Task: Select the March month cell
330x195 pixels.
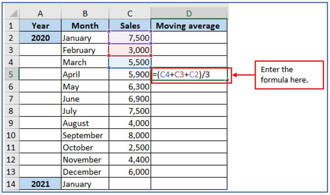Action: 85,62
